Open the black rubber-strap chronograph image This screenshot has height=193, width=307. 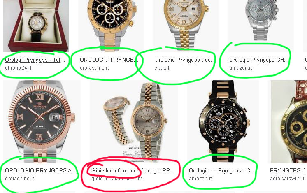tap(223, 122)
